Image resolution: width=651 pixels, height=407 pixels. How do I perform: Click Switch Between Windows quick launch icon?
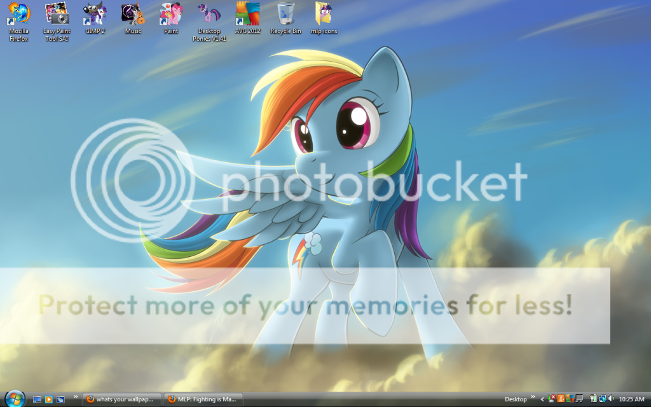tap(60, 399)
